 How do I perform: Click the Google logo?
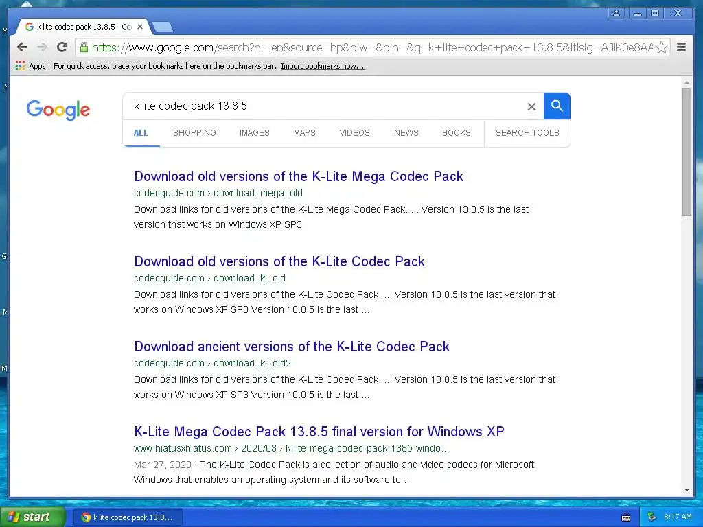58,110
